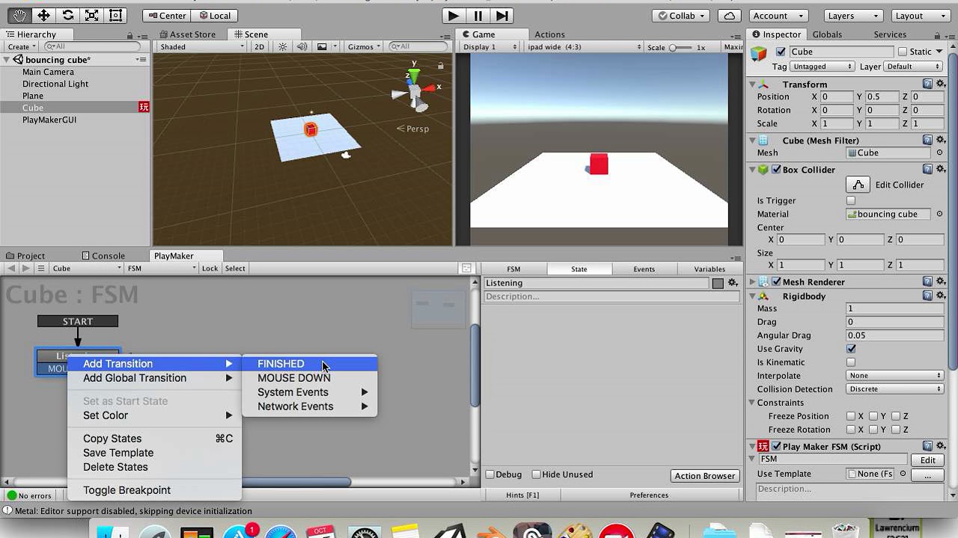Click the PlayMaker Lock button
The height and width of the screenshot is (538, 958).
(210, 268)
